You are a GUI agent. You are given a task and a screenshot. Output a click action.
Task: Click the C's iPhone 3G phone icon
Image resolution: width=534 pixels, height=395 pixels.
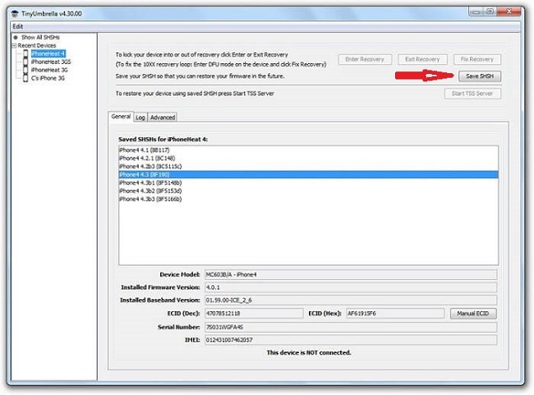(25, 79)
